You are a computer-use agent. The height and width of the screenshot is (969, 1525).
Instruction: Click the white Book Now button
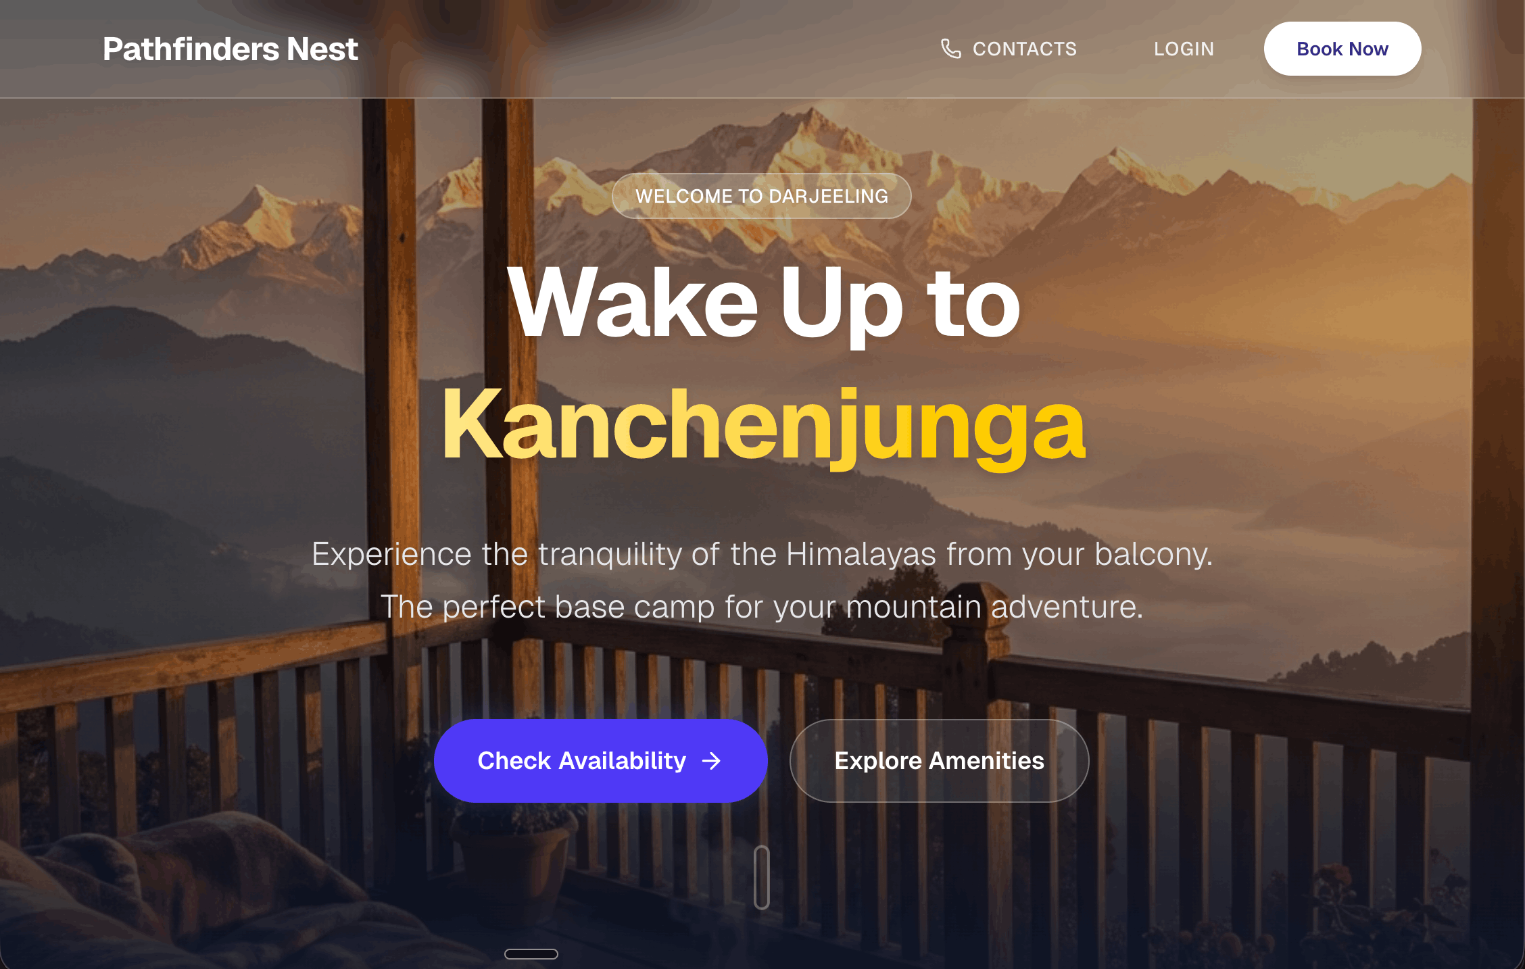coord(1342,49)
